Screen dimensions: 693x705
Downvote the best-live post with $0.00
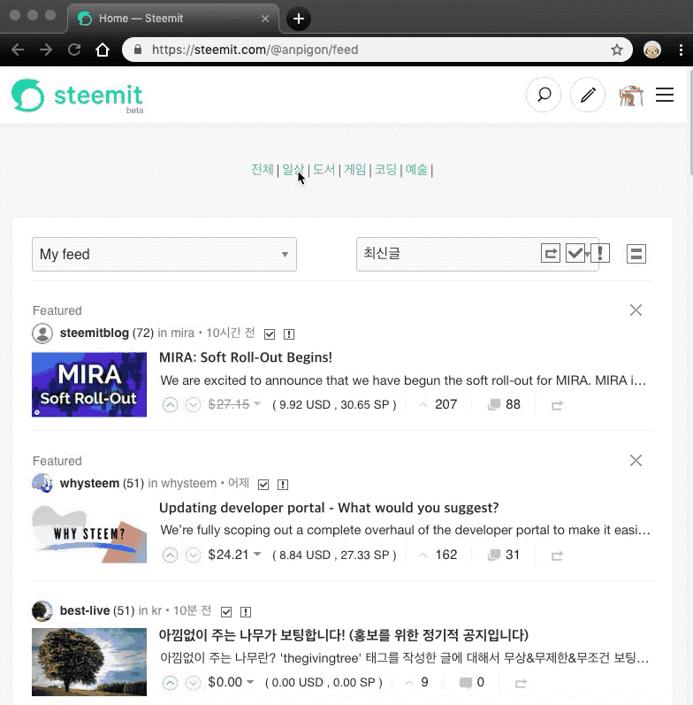(x=193, y=683)
